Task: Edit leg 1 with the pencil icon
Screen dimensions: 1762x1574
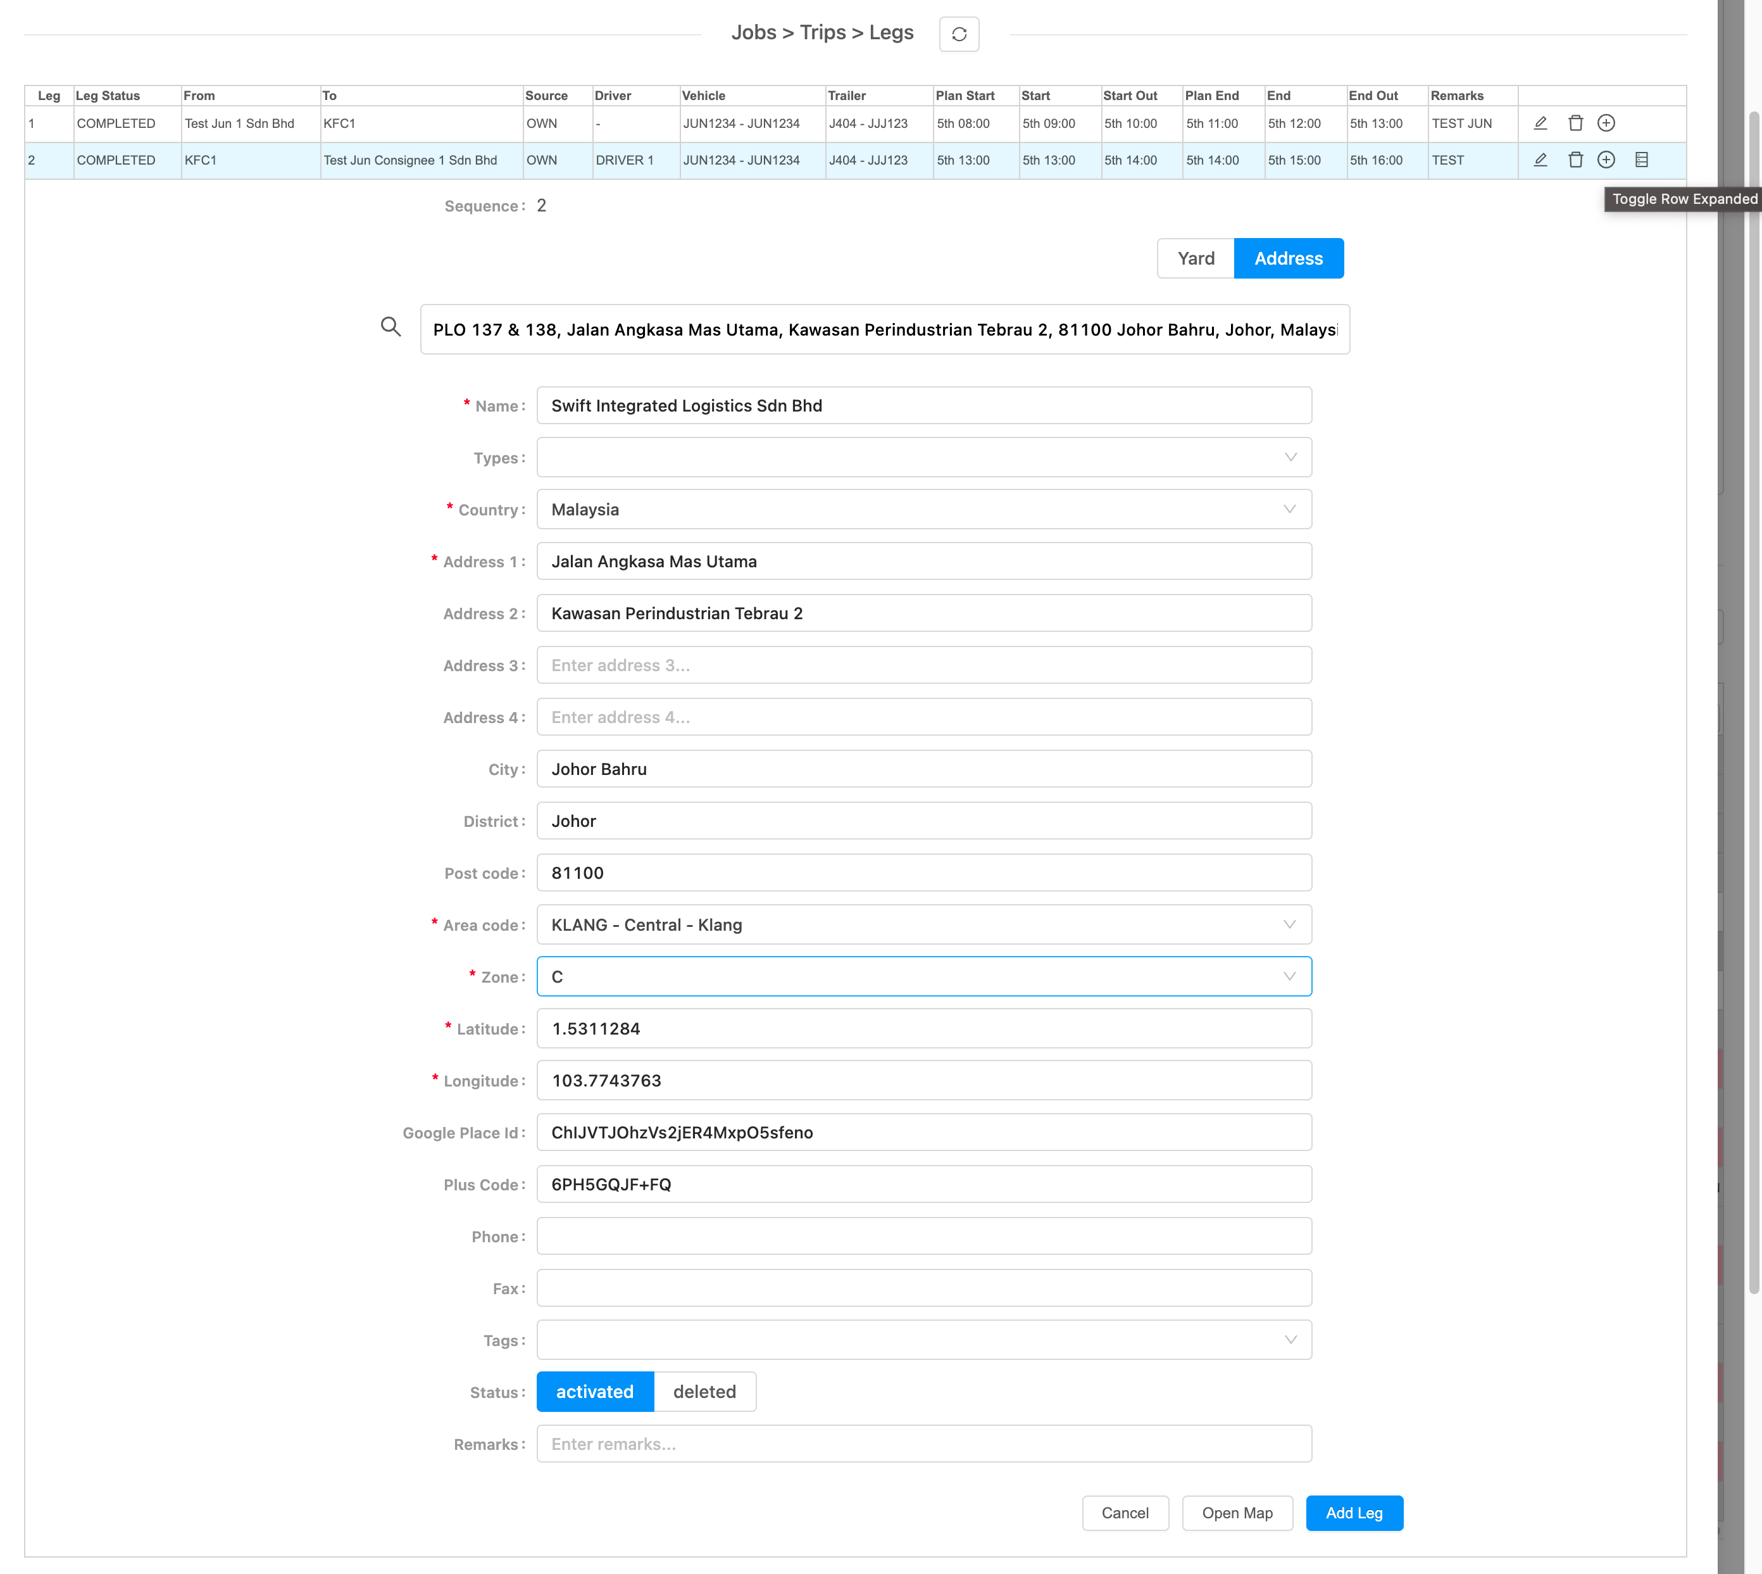Action: (1540, 123)
